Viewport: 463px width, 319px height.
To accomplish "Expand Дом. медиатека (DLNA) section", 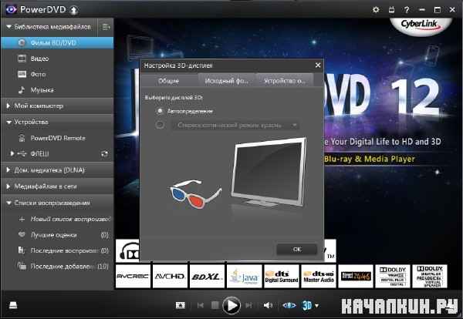I will pyautogui.click(x=8, y=170).
